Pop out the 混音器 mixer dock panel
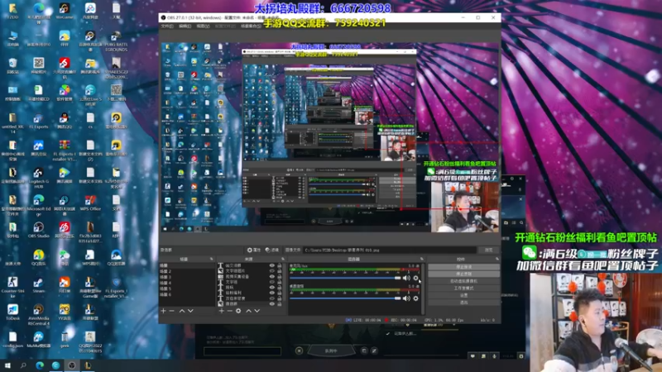The image size is (662, 372). (421, 259)
